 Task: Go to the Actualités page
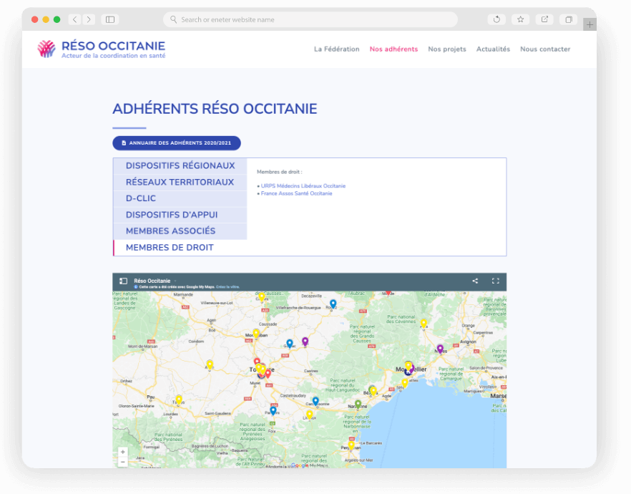pos(493,49)
